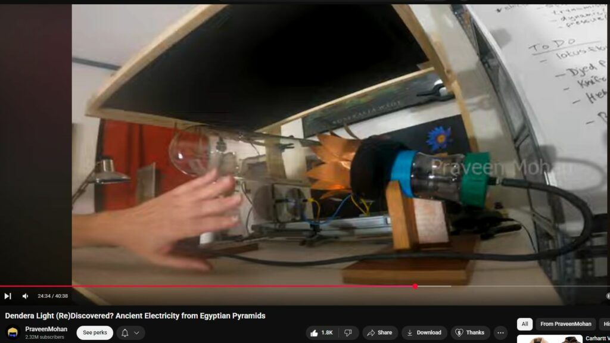Like this video (1.8K)
The width and height of the screenshot is (610, 343).
[x=321, y=333]
